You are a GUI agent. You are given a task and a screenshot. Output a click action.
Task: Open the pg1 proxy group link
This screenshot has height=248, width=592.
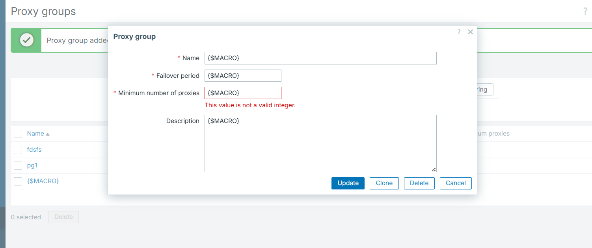pyautogui.click(x=32, y=165)
